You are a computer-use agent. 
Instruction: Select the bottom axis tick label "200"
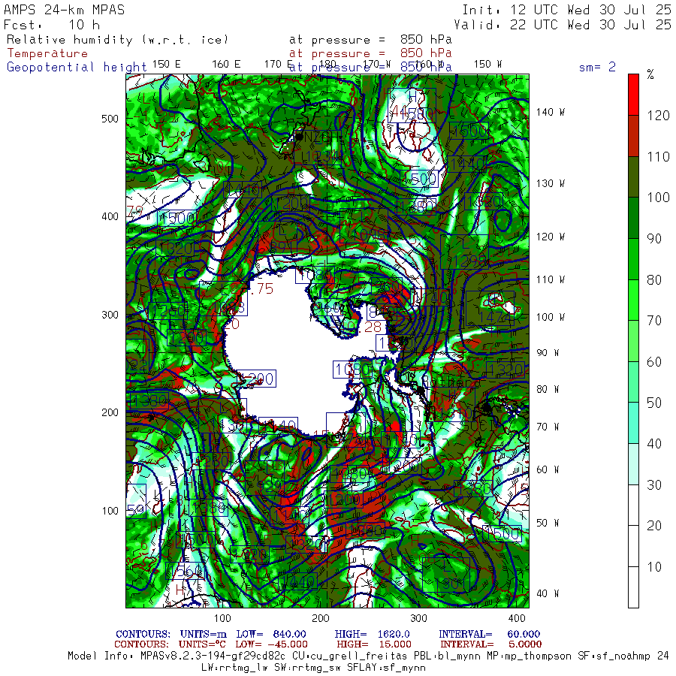[x=320, y=618]
